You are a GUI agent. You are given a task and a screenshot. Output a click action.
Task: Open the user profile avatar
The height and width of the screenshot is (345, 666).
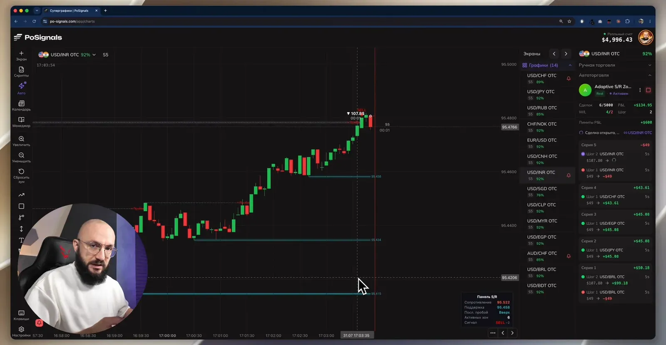(646, 37)
